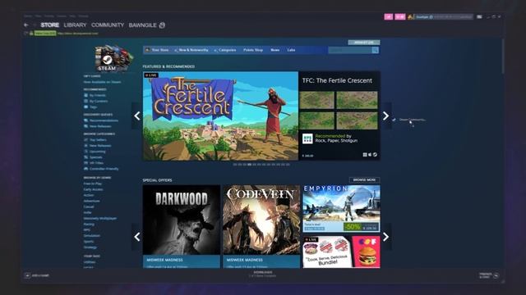Screen dimensions: 526x295
Task: Click the discovery queue New Releases icon
Action: (85, 126)
